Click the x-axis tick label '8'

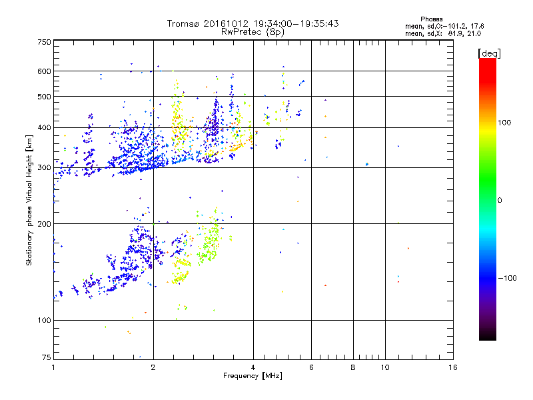[353, 367]
